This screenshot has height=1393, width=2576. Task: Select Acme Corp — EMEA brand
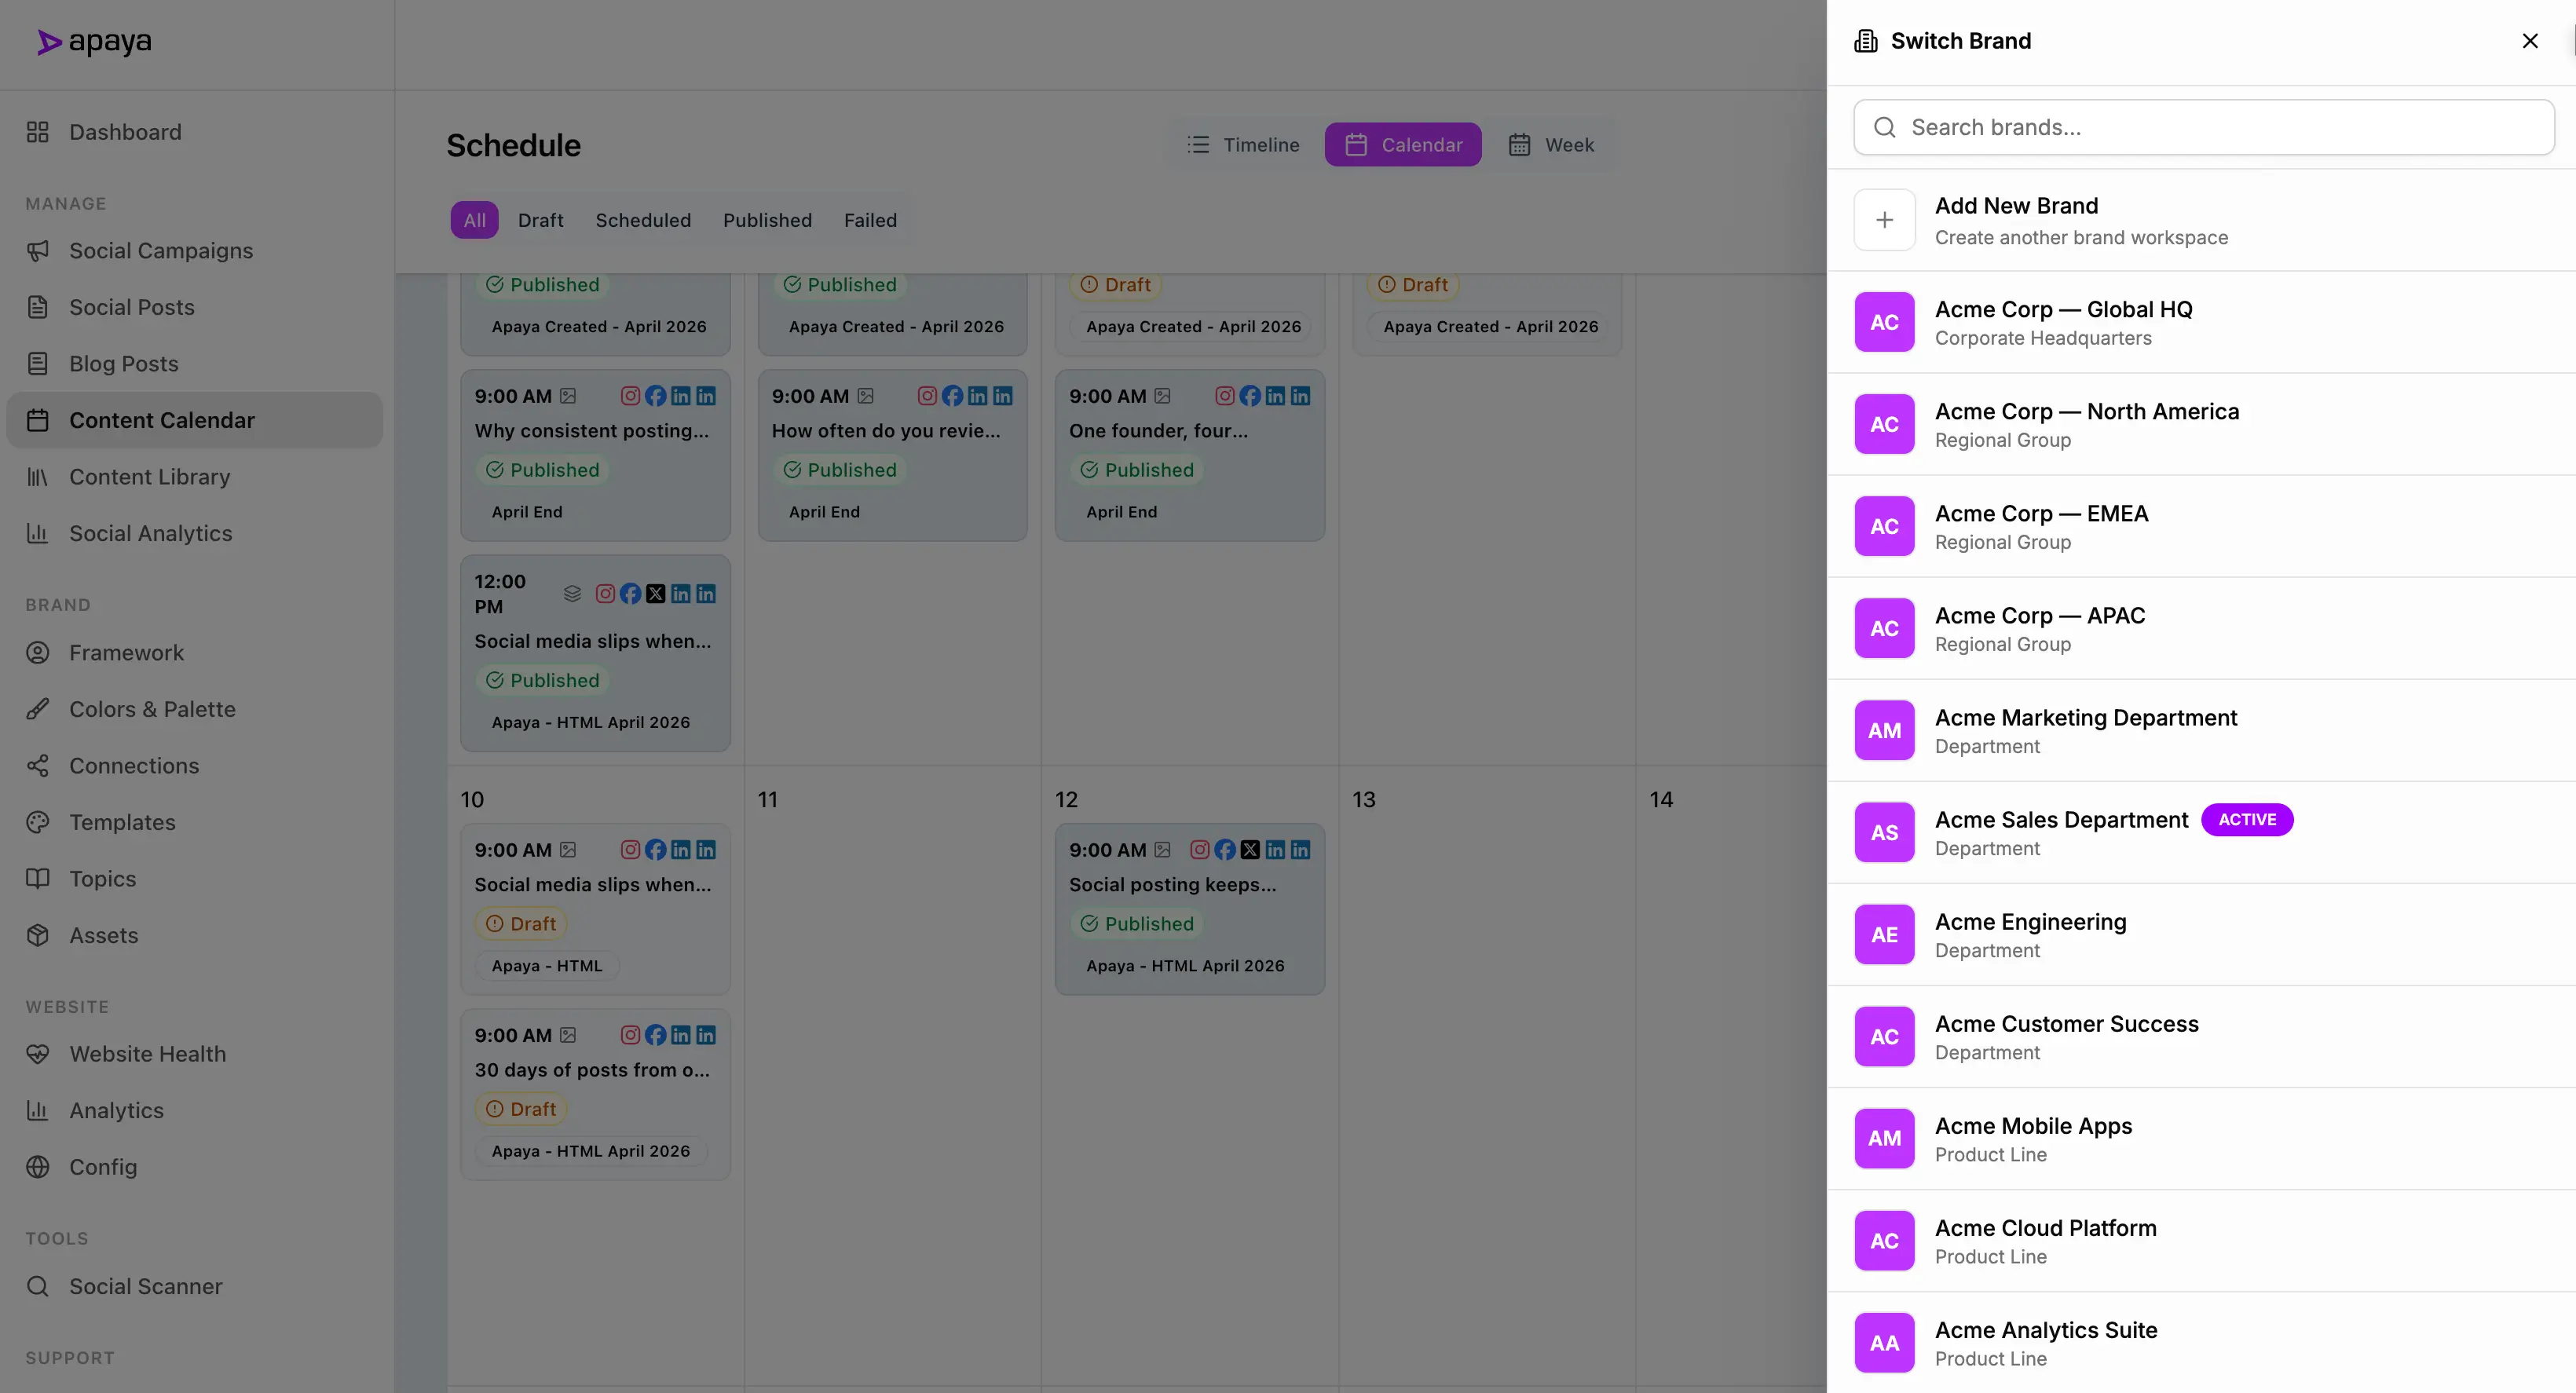point(2201,526)
